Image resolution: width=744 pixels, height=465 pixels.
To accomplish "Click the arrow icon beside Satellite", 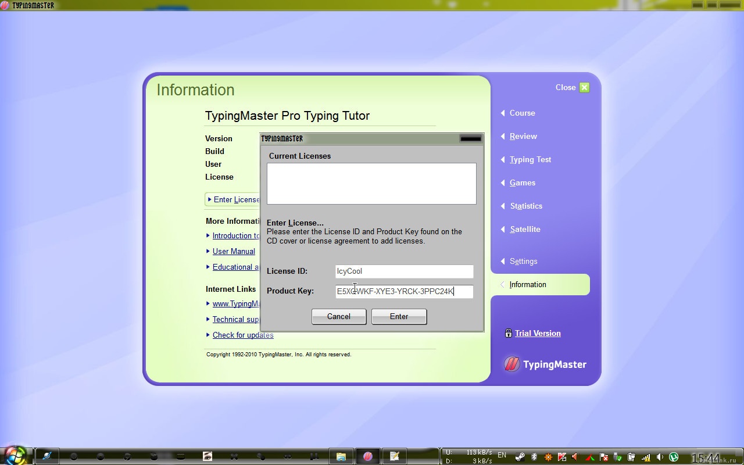I will click(503, 229).
